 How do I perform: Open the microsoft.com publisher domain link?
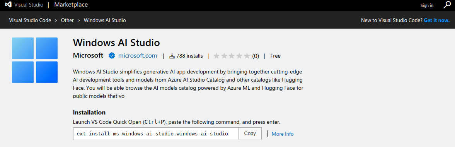(x=138, y=56)
